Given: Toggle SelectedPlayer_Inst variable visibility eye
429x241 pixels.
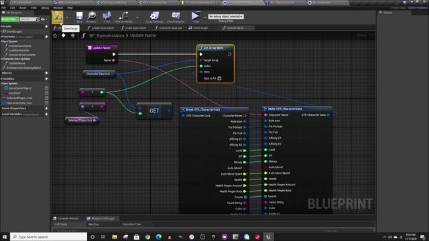Looking at the screenshot, I should [x=46, y=98].
